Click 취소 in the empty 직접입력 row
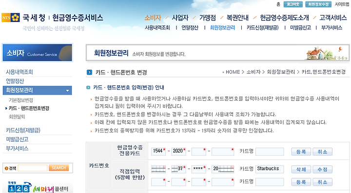This screenshot has height=193, width=351. click(x=322, y=182)
